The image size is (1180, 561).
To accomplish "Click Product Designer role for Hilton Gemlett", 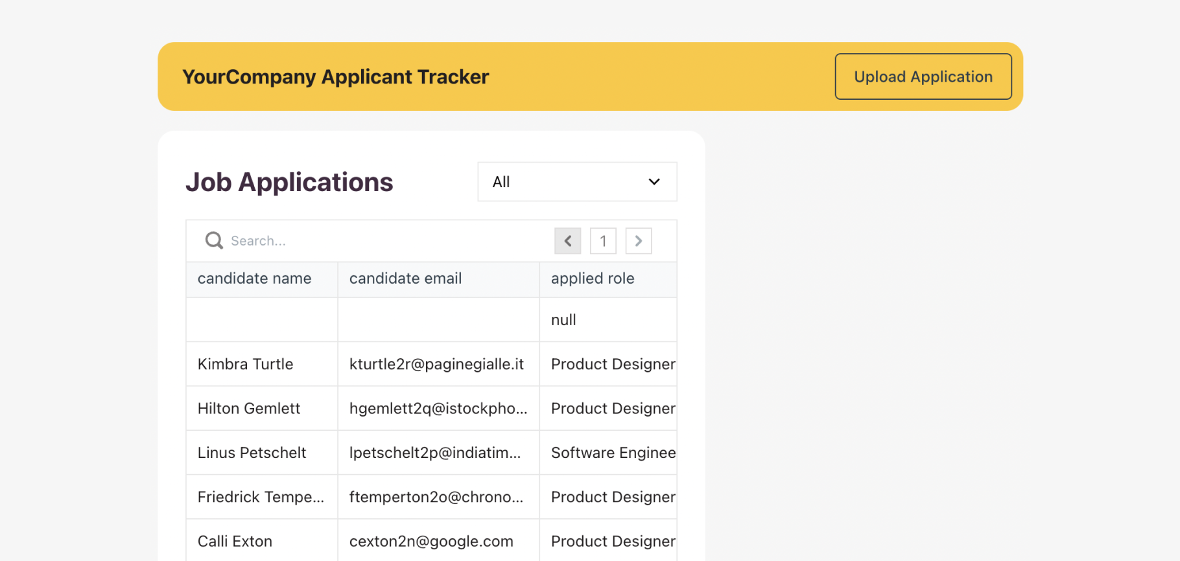I will point(608,409).
